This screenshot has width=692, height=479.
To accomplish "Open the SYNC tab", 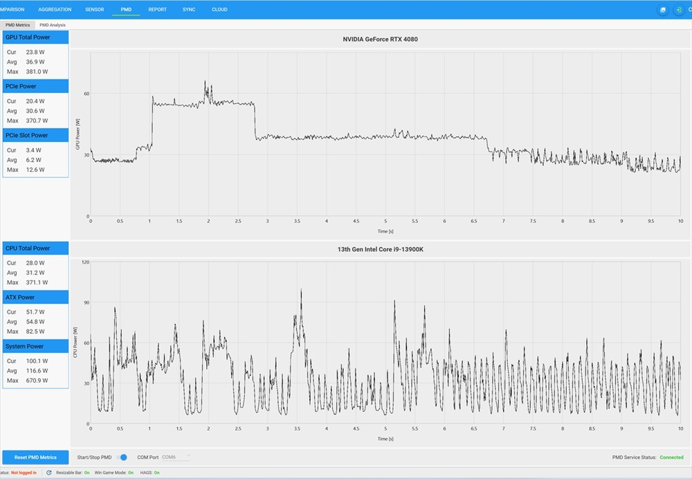I will [x=189, y=9].
